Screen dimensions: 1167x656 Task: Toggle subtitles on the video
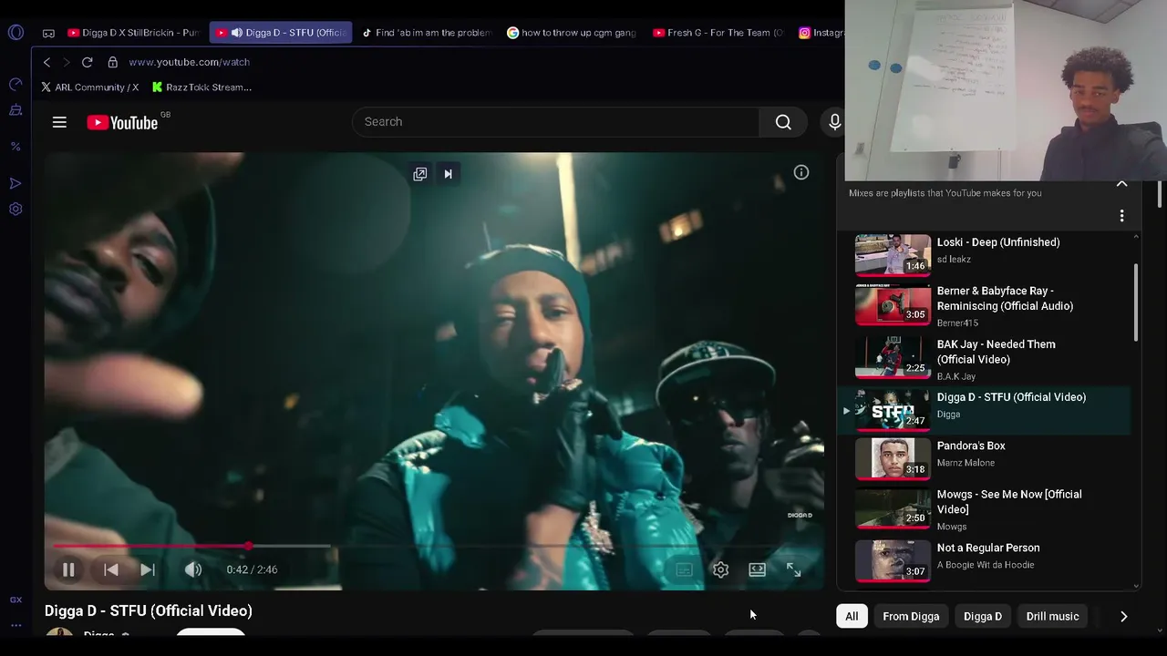684,569
